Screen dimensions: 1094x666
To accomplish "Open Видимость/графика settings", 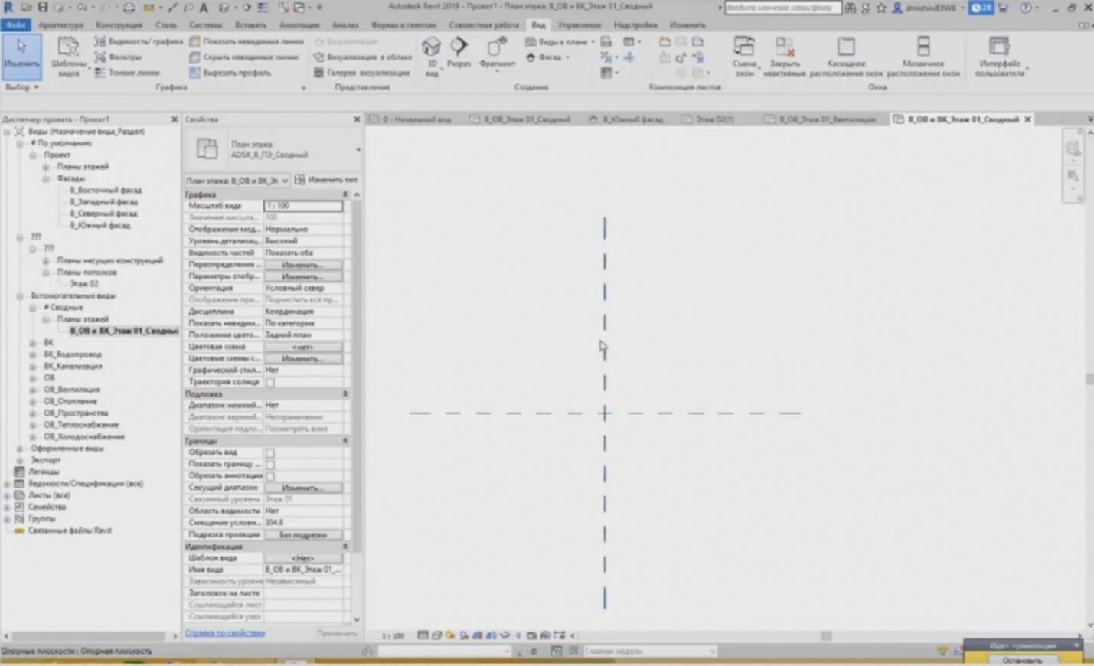I will click(139, 41).
